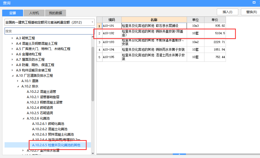Select A.10.2.6.3 预拌混凝土化粪池 tree item
The image size is (260, 158).
click(x=53, y=134)
